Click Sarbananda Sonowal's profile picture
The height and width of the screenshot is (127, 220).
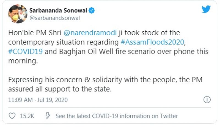pyautogui.click(x=18, y=13)
